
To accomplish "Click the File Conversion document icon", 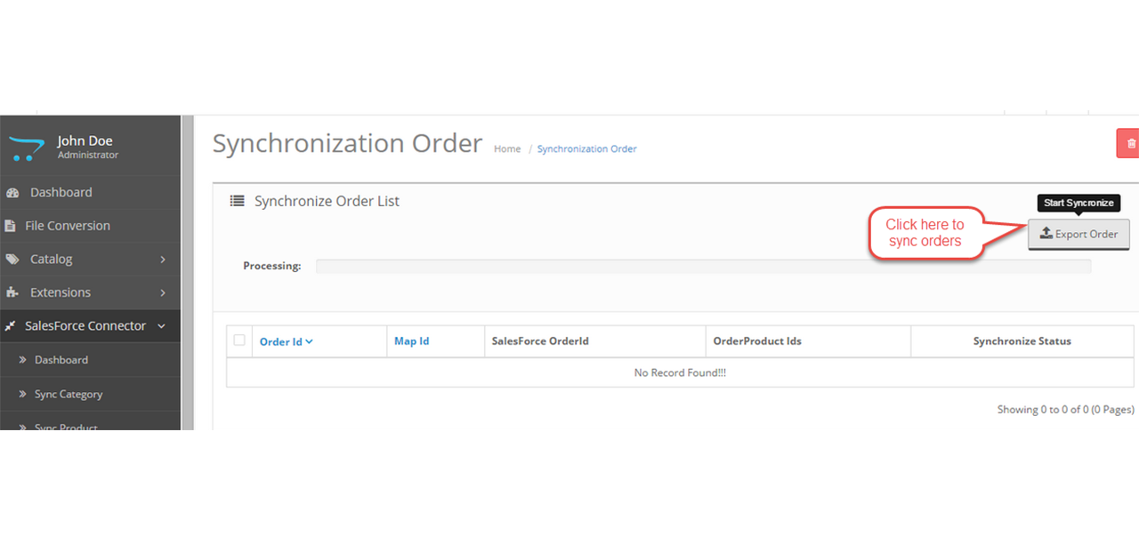I will click(x=11, y=226).
